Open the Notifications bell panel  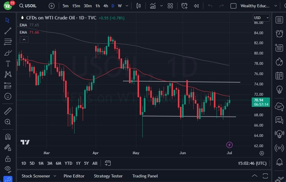click(x=279, y=162)
